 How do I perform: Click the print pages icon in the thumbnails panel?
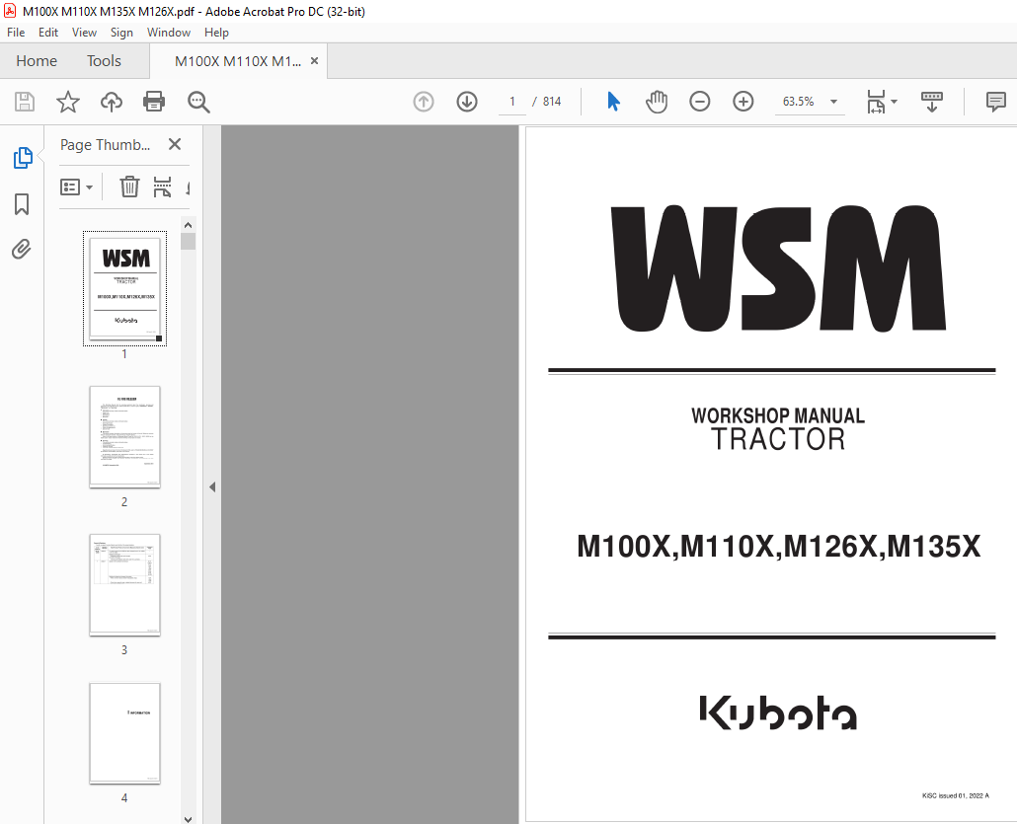tap(162, 187)
